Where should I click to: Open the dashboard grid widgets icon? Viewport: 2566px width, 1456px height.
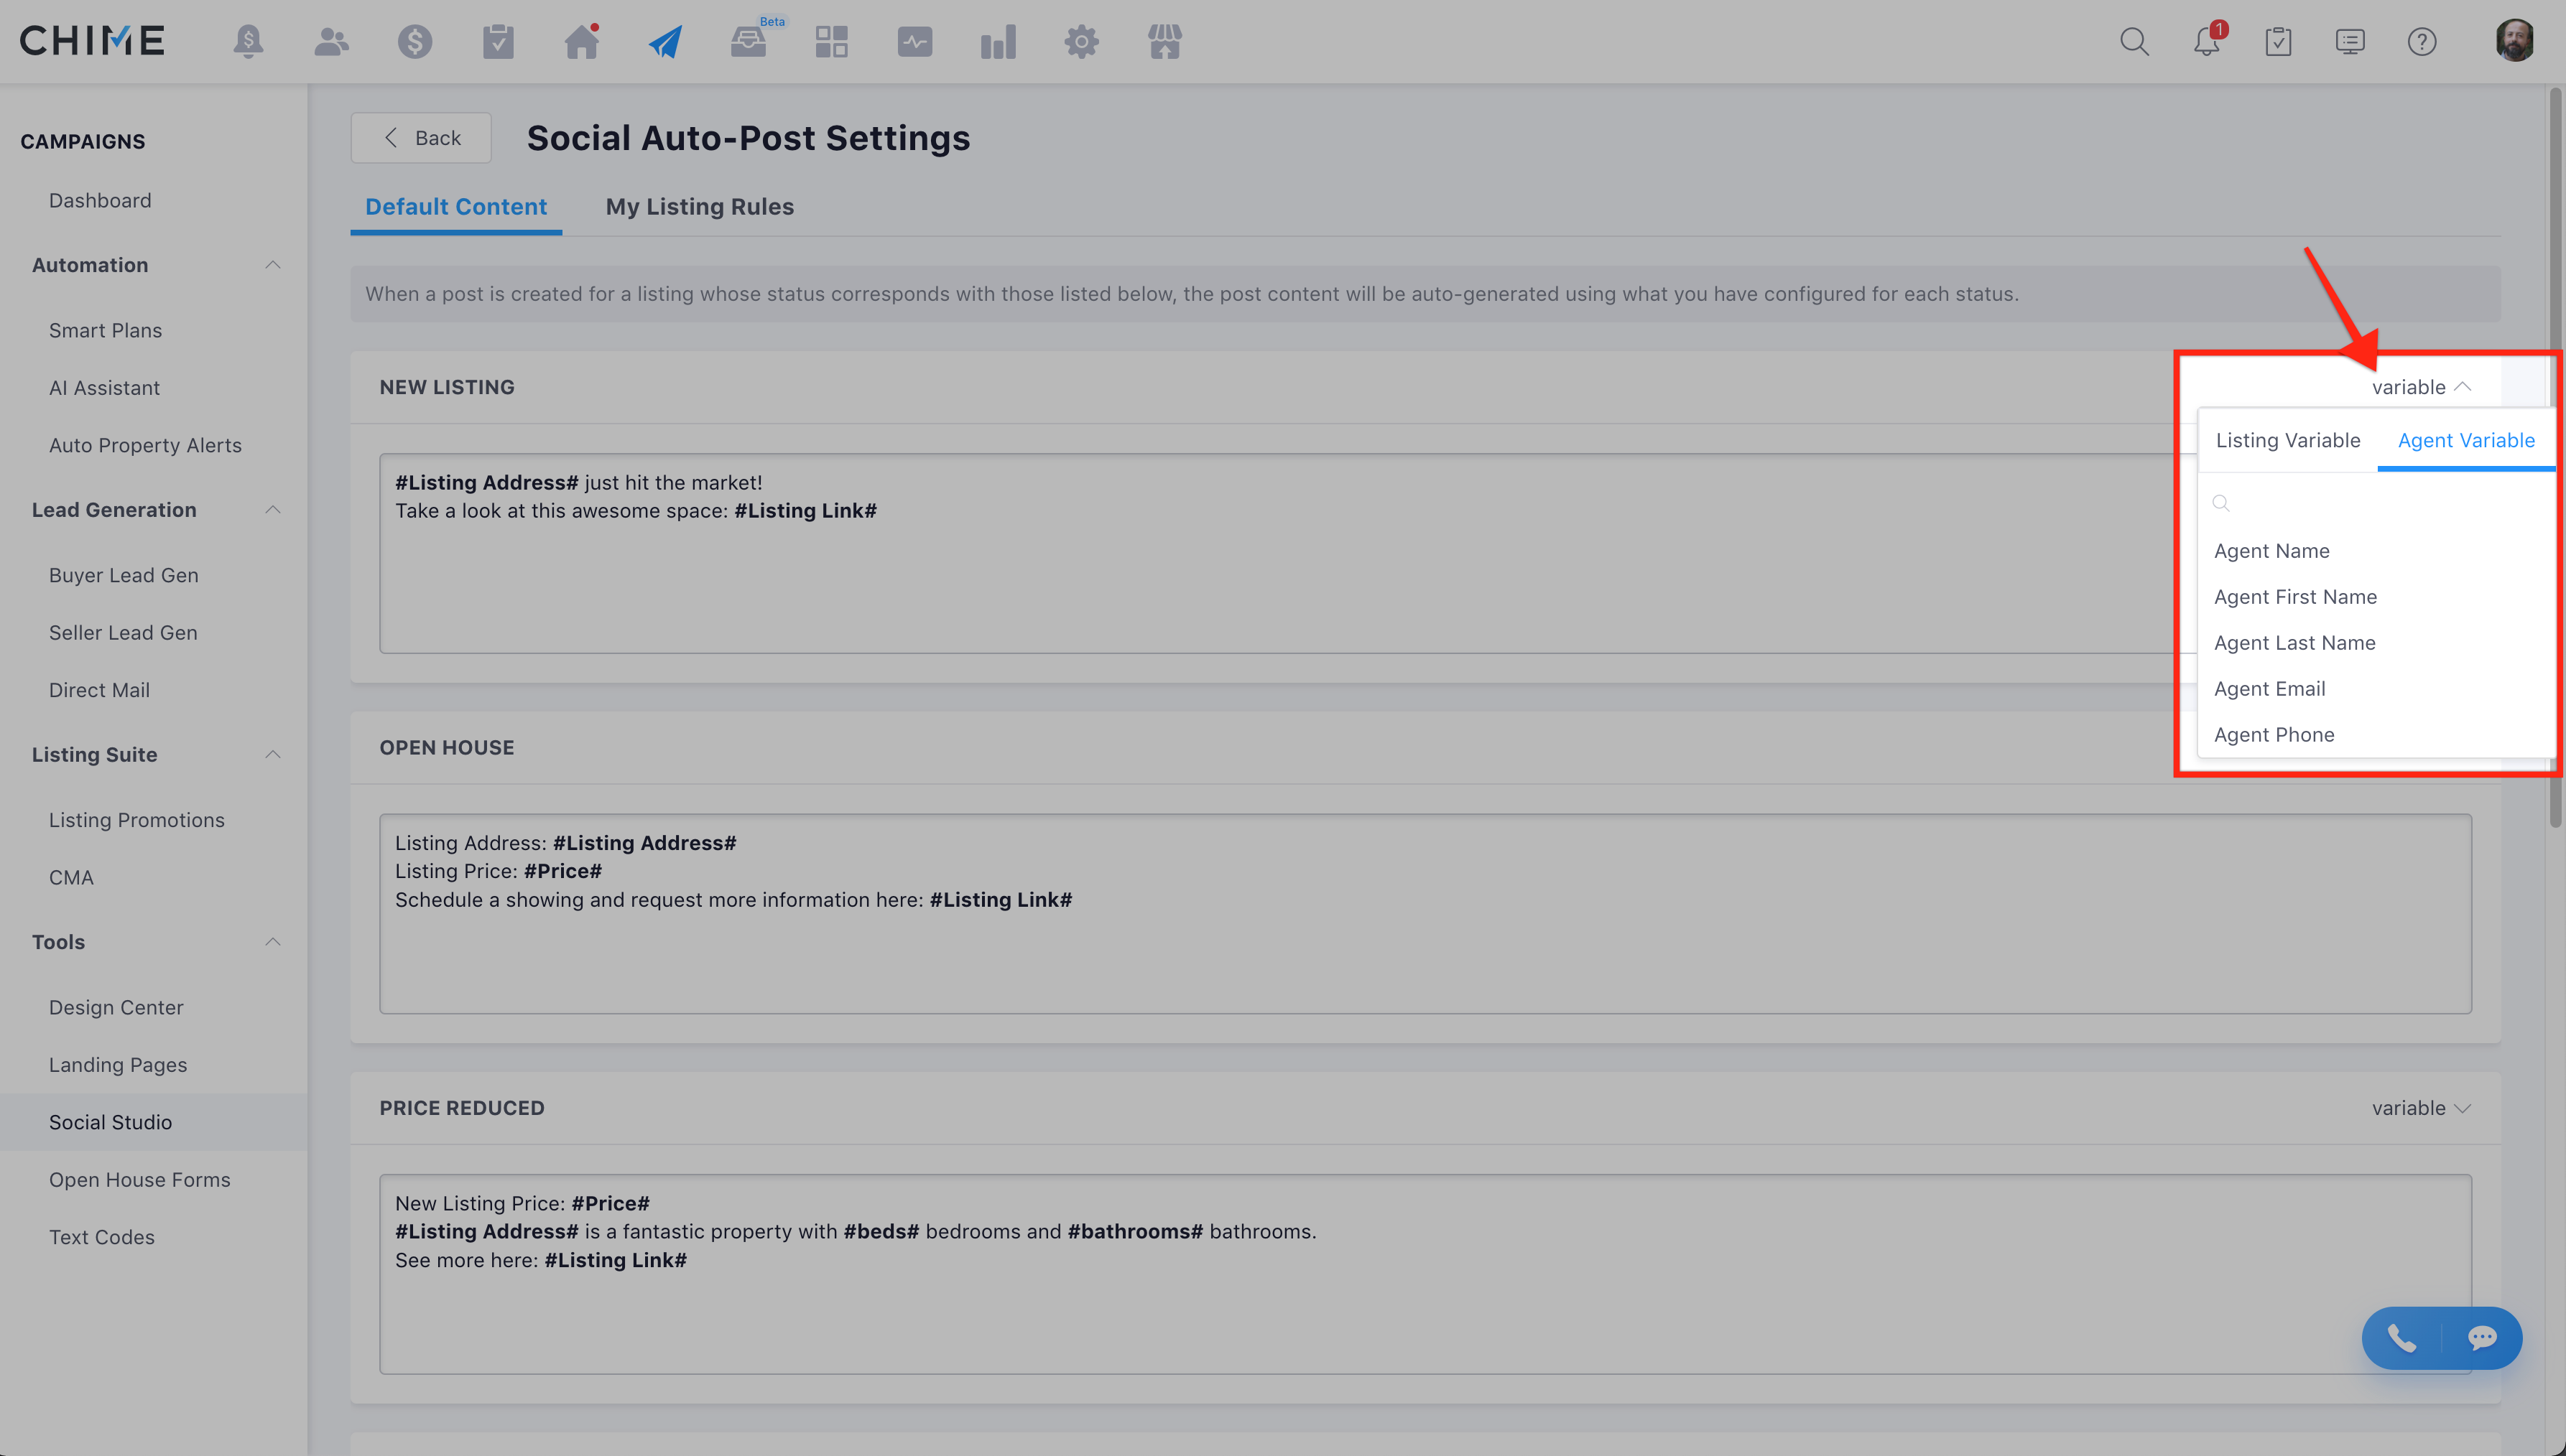(x=831, y=42)
